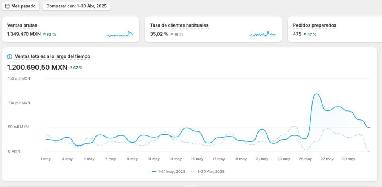Image resolution: width=382 pixels, height=187 pixels.
Task: Click the 67 % trend arrow indicator
Action: click(x=72, y=68)
